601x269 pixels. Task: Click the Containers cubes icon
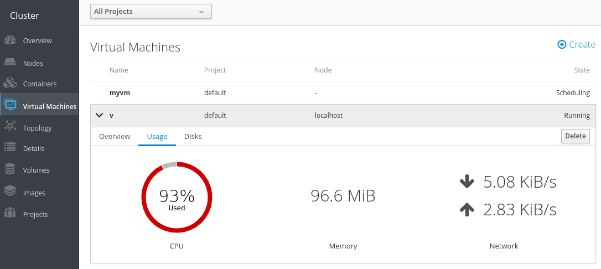[x=10, y=84]
